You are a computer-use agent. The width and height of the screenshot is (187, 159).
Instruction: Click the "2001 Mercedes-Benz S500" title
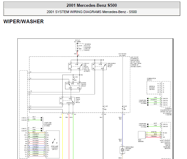point(91,5)
